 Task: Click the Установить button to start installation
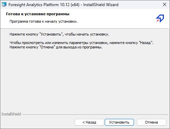[x=119, y=122]
